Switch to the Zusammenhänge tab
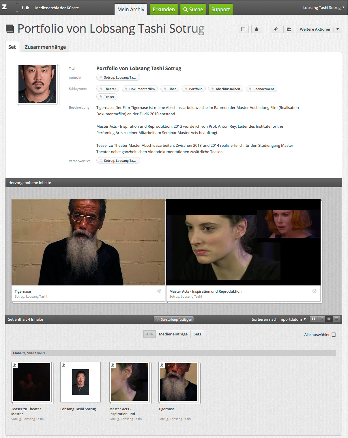348x438 pixels. click(x=45, y=47)
